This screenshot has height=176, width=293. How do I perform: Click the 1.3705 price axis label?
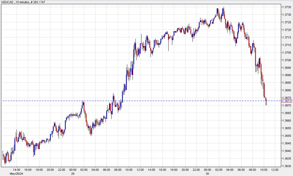(286, 53)
